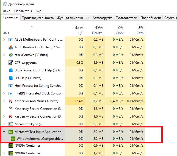Open the Файл menu
The width and height of the screenshot is (177, 156).
(x=6, y=11)
